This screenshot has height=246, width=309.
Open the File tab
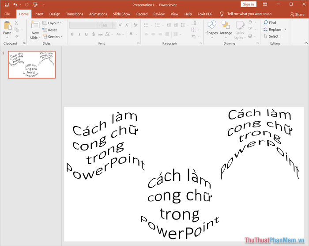click(8, 14)
